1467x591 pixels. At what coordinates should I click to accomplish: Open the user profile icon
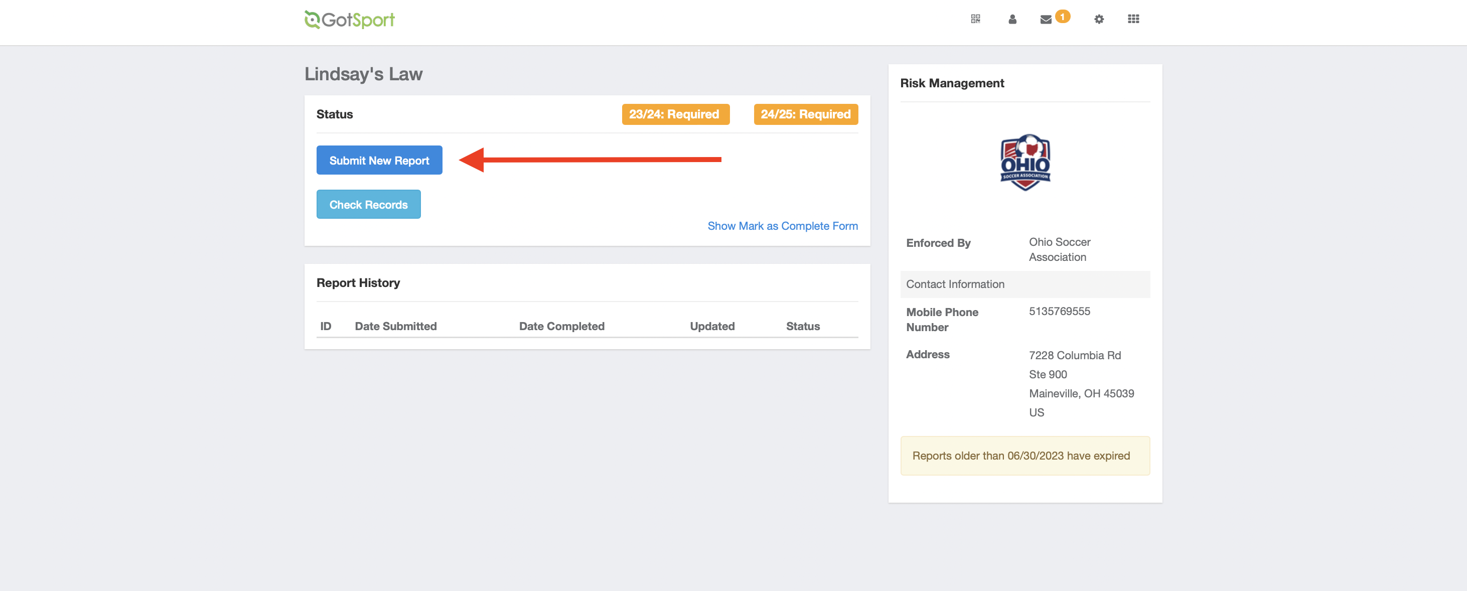(1012, 19)
